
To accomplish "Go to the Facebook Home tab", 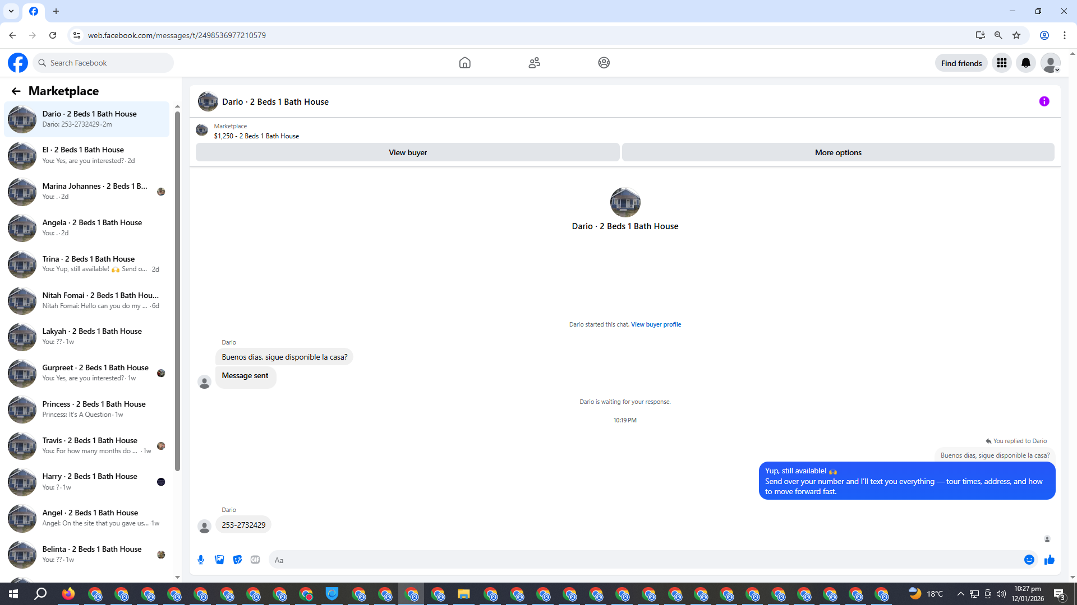I will pyautogui.click(x=464, y=63).
